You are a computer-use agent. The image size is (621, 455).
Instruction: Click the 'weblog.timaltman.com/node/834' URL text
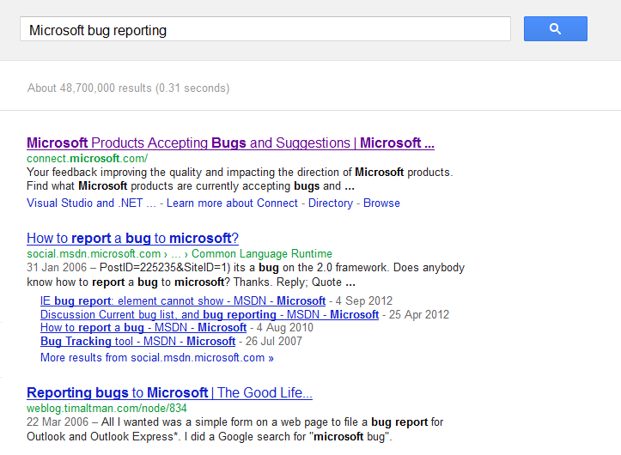click(107, 409)
